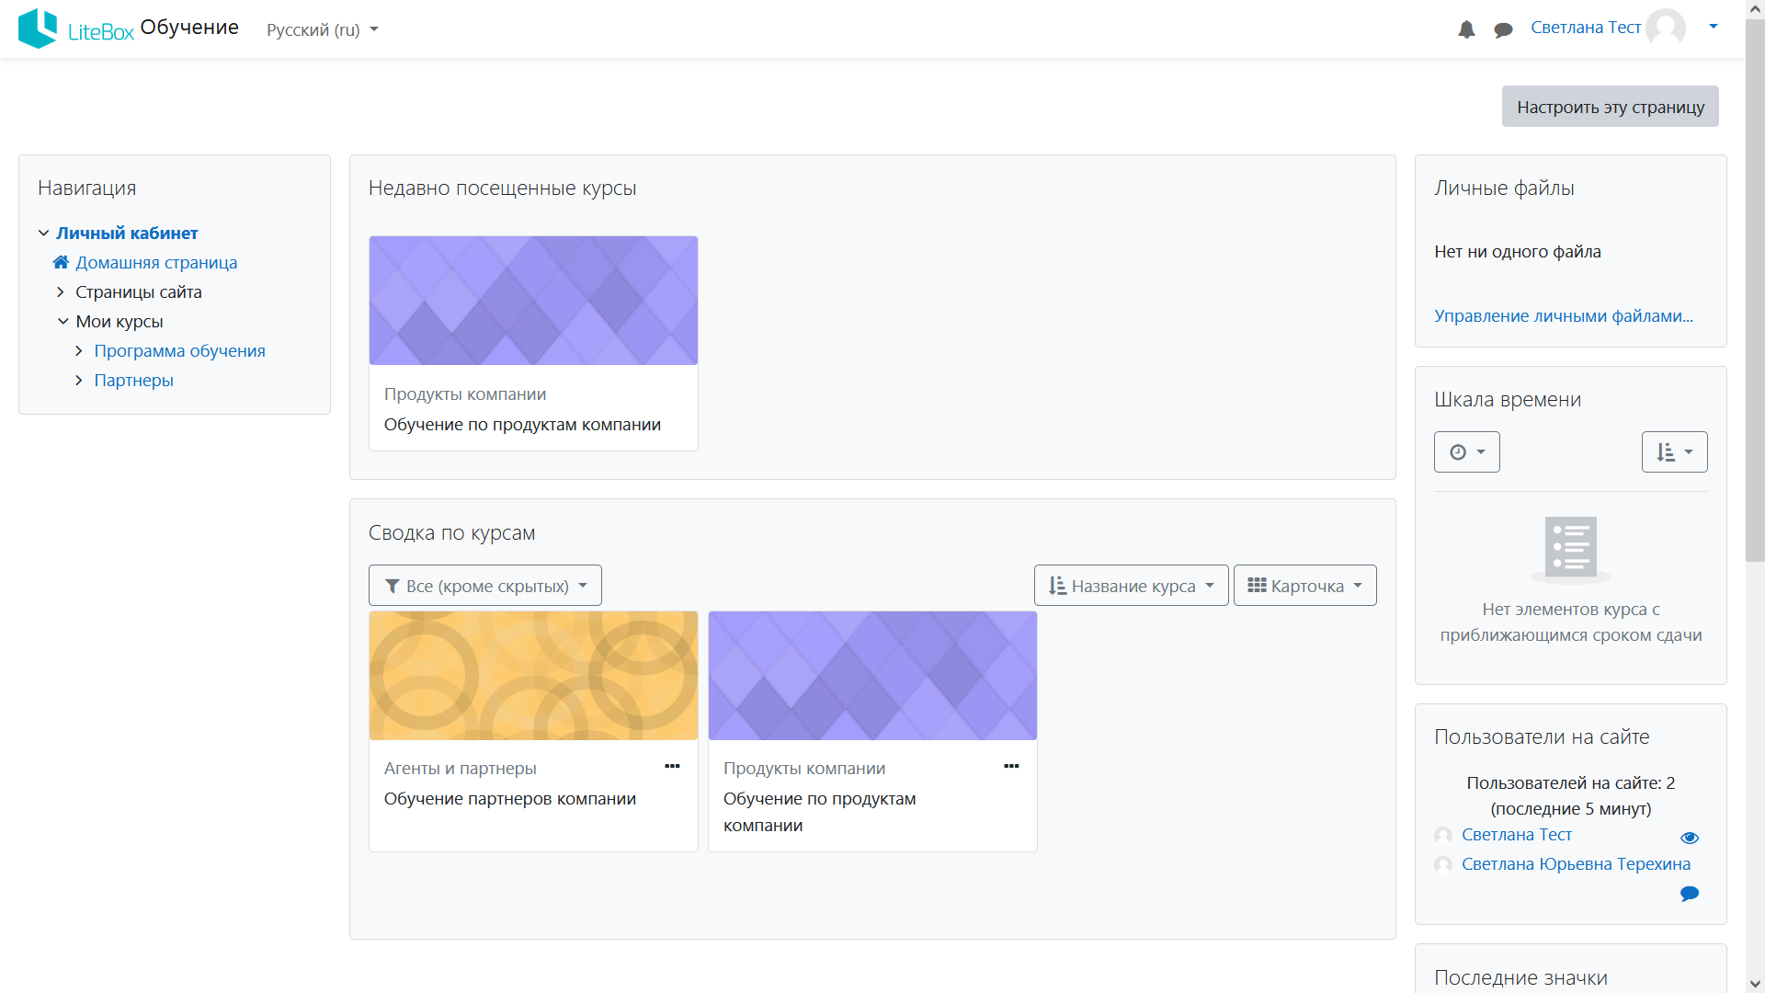This screenshot has width=1765, height=993.
Task: Collapse the Мои курсы tree node
Action: click(63, 322)
